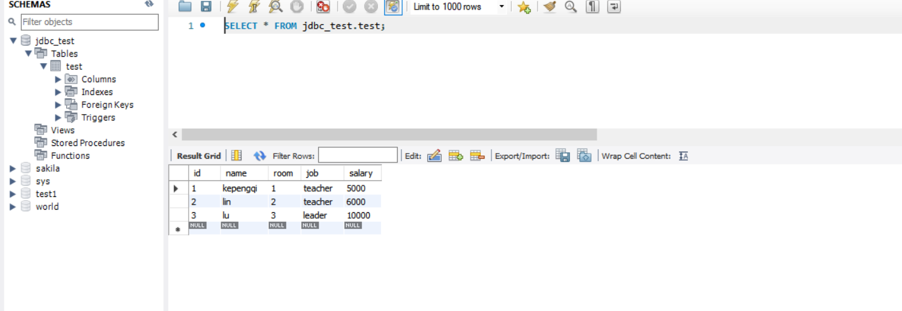This screenshot has height=311, width=902.
Task: Expand the world schema
Action: click(x=13, y=206)
